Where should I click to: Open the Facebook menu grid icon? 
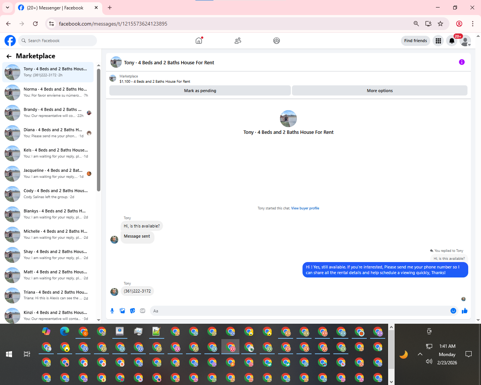438,41
